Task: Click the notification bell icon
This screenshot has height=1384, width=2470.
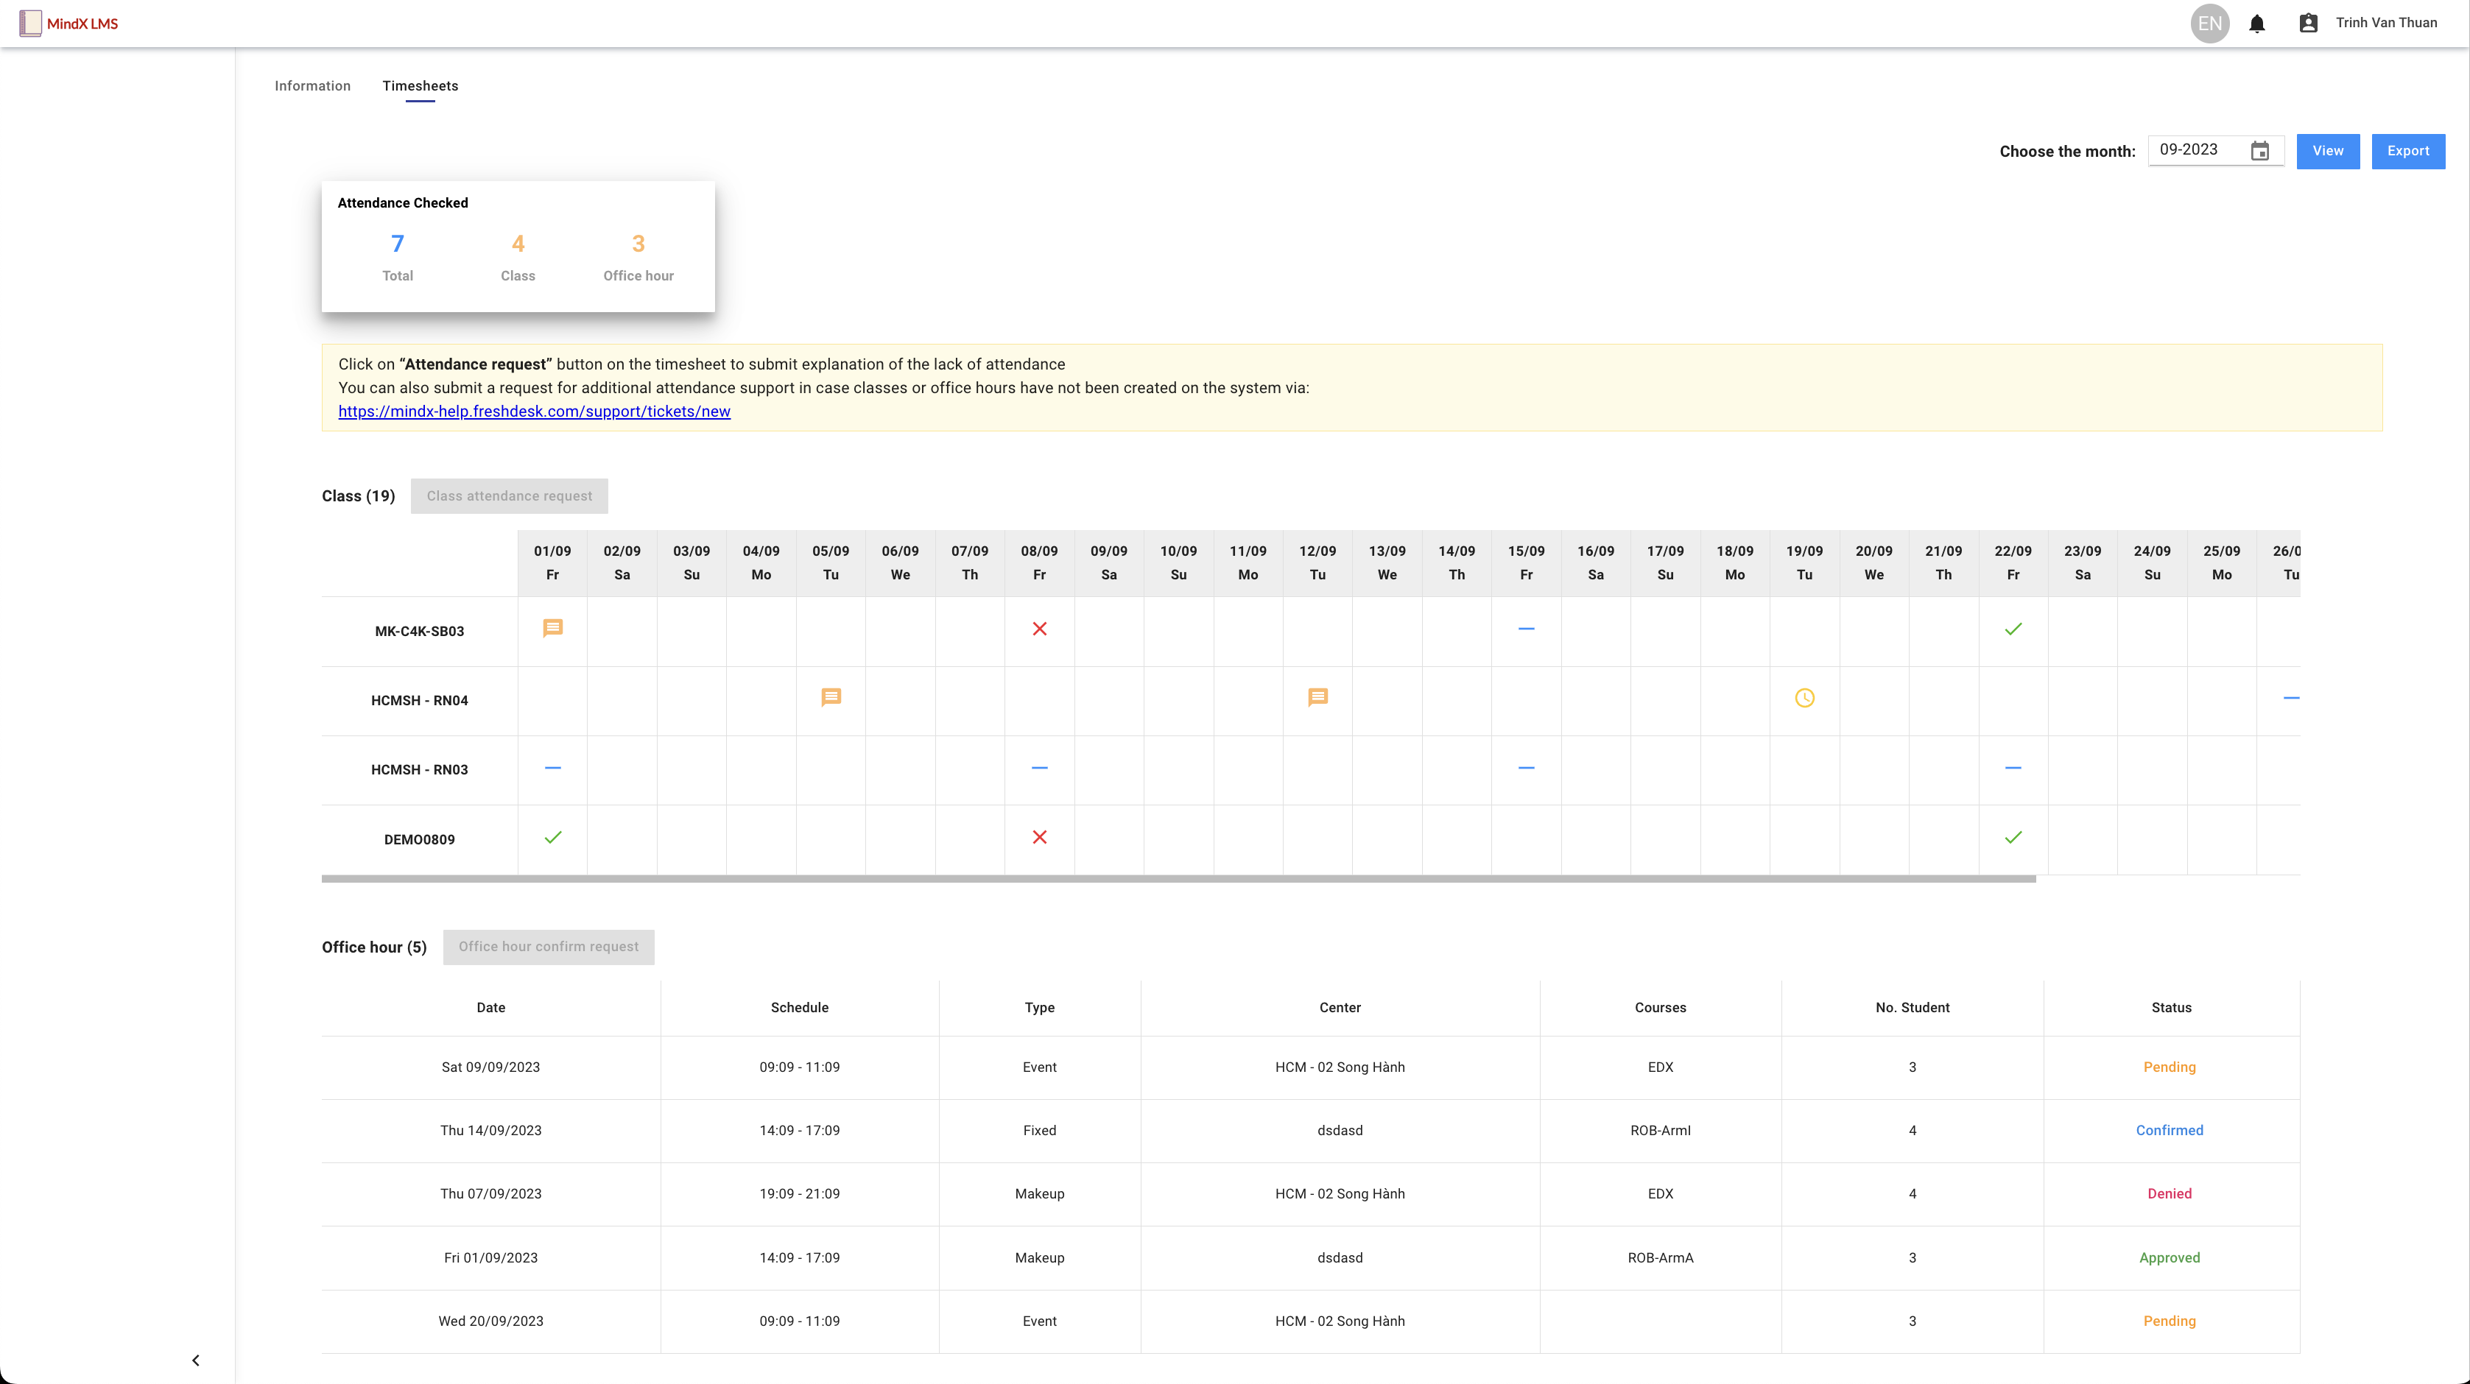Action: click(2256, 24)
